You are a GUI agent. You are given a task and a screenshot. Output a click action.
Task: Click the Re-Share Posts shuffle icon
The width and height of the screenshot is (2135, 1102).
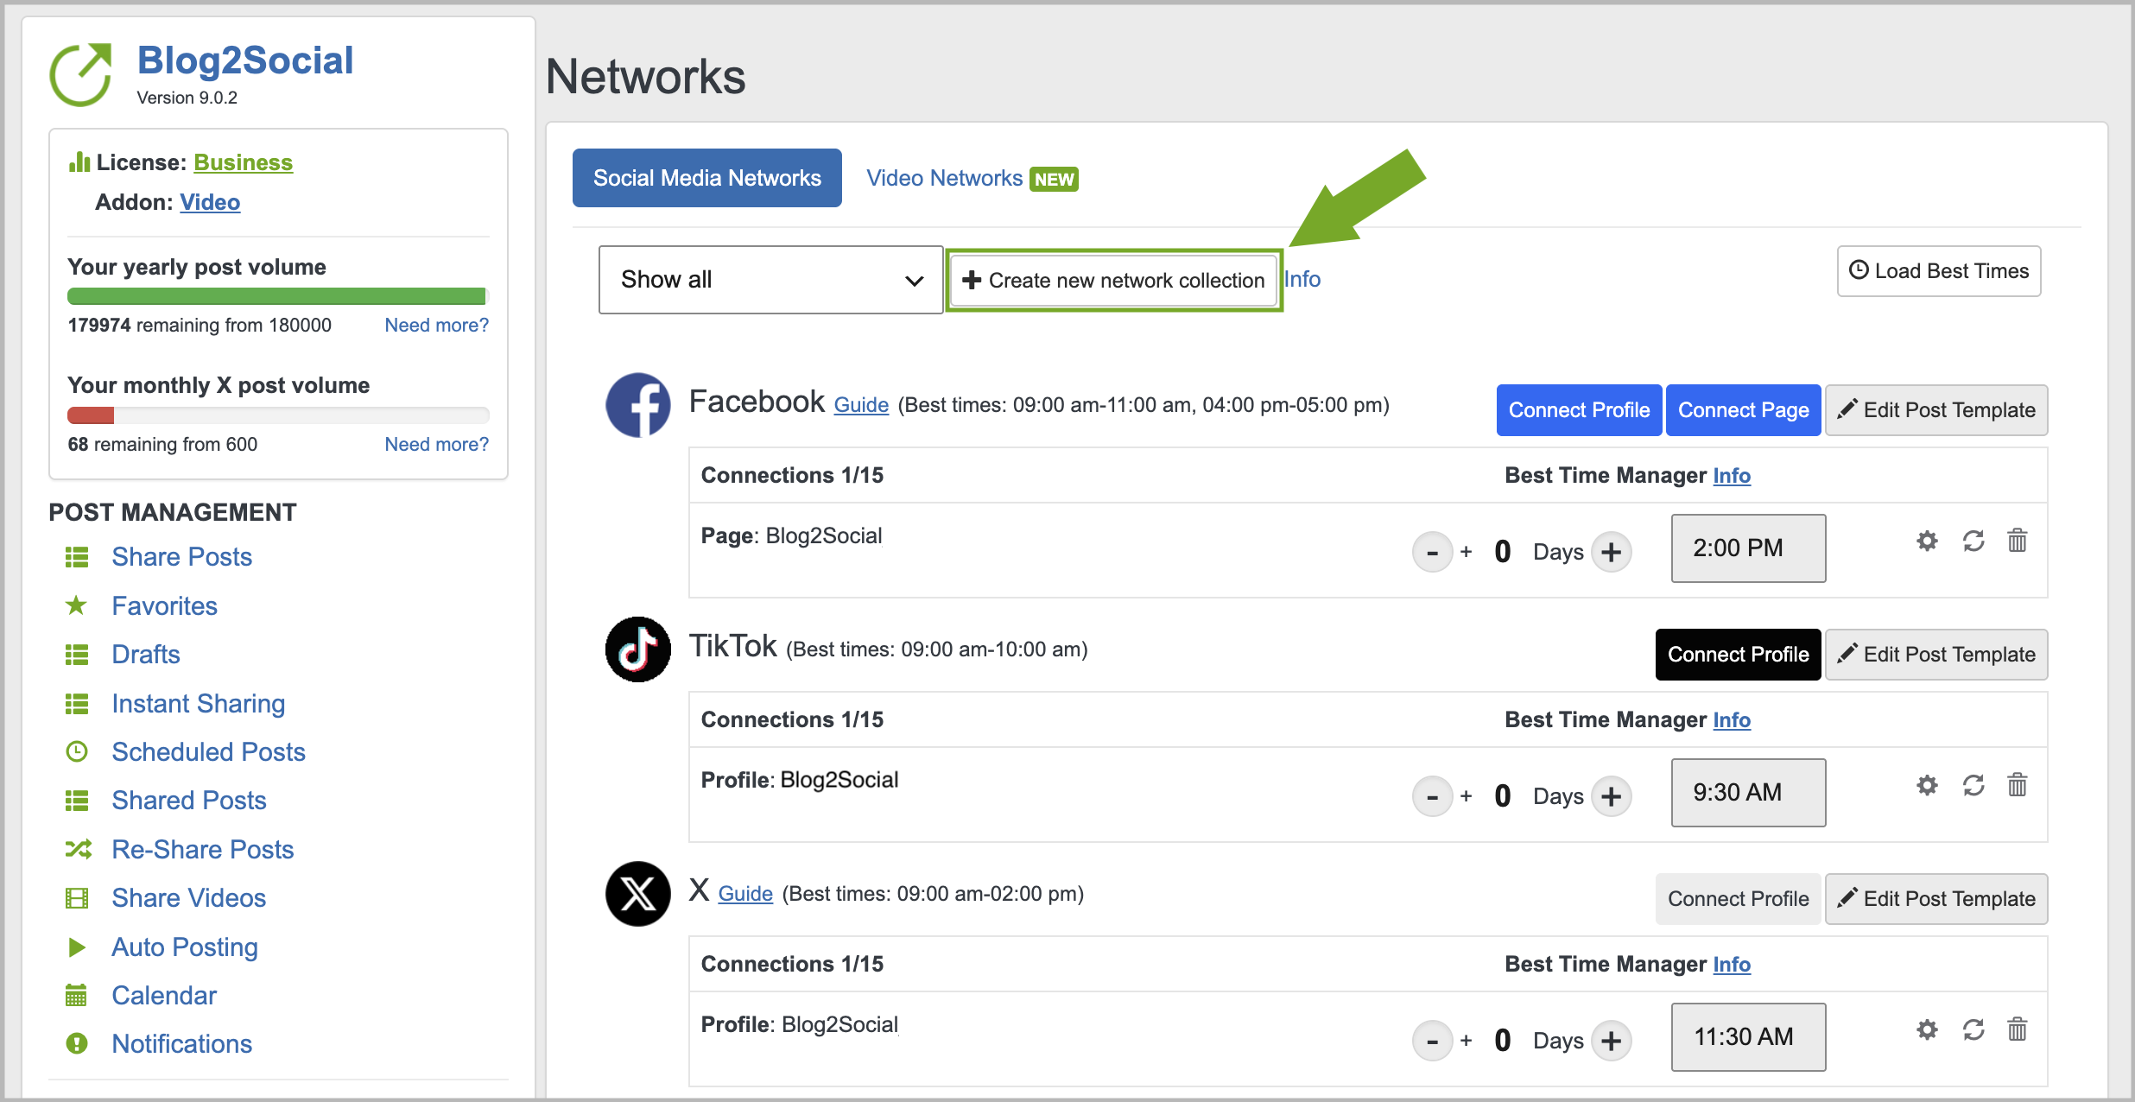click(78, 850)
